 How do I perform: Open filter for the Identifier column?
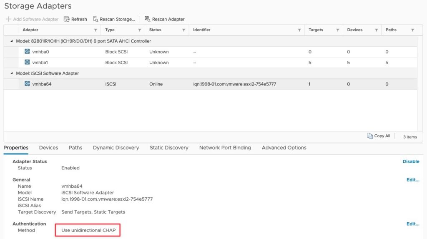pos(299,30)
